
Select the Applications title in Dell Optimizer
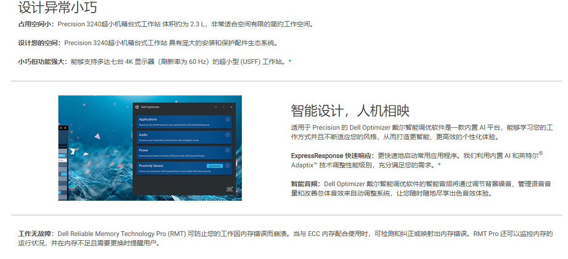[148, 119]
